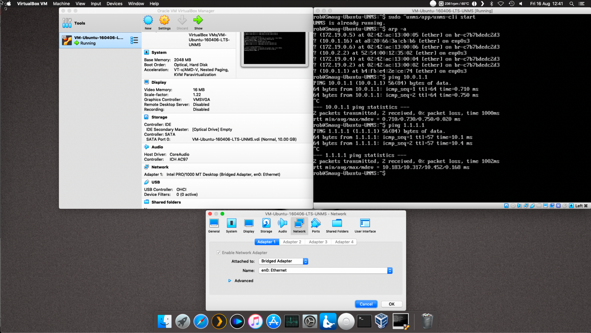Click hard disk activity icon in VM status bar
Image resolution: width=591 pixels, height=333 pixels.
point(506,206)
